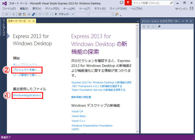The width and height of the screenshot is (195, 140).
Task: Toggle pin on the スタート ページ tab
Action: pyautogui.click(x=29, y=21)
